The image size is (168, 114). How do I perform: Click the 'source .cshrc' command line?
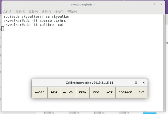click(x=34, y=21)
